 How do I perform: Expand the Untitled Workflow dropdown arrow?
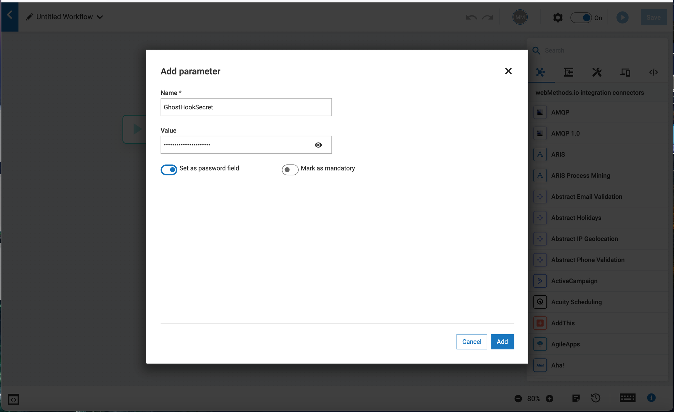click(x=100, y=17)
